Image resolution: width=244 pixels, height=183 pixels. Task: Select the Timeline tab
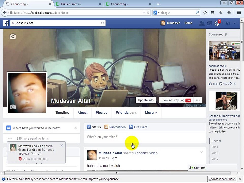pyautogui.click(x=62, y=113)
